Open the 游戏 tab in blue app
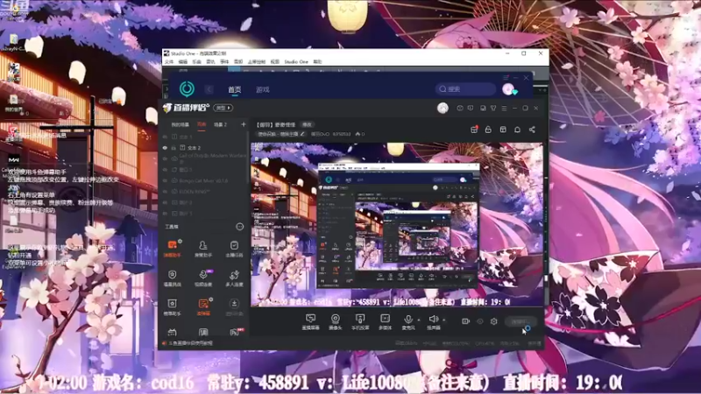This screenshot has width=701, height=394. (x=262, y=89)
